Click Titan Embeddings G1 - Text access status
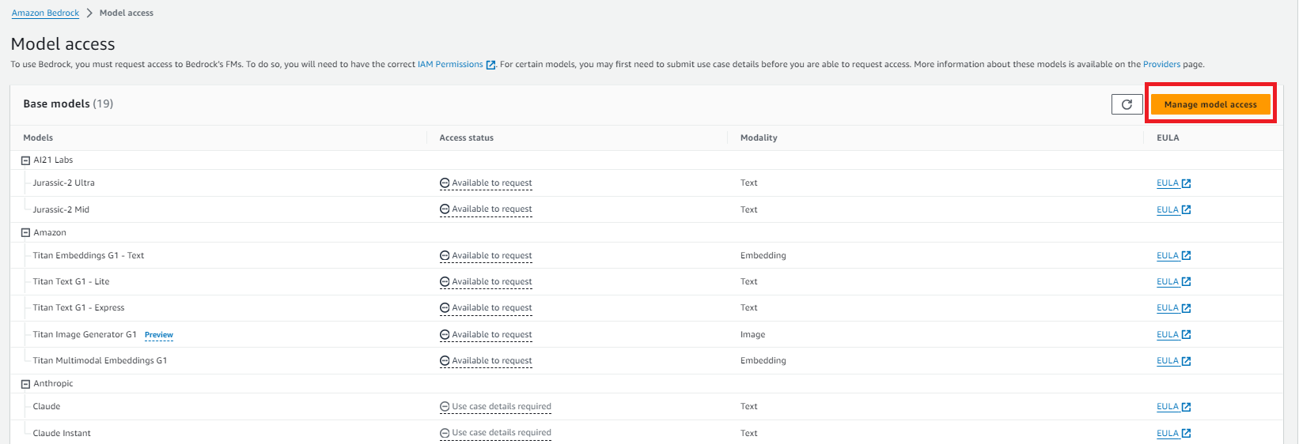The height and width of the screenshot is (444, 1299). [x=486, y=256]
